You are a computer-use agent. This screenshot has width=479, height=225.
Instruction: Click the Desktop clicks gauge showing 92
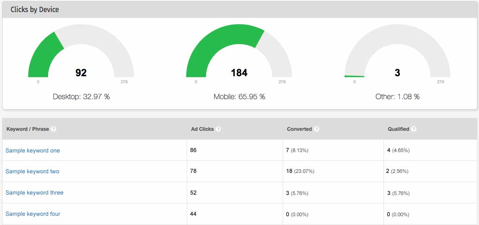[x=81, y=51]
